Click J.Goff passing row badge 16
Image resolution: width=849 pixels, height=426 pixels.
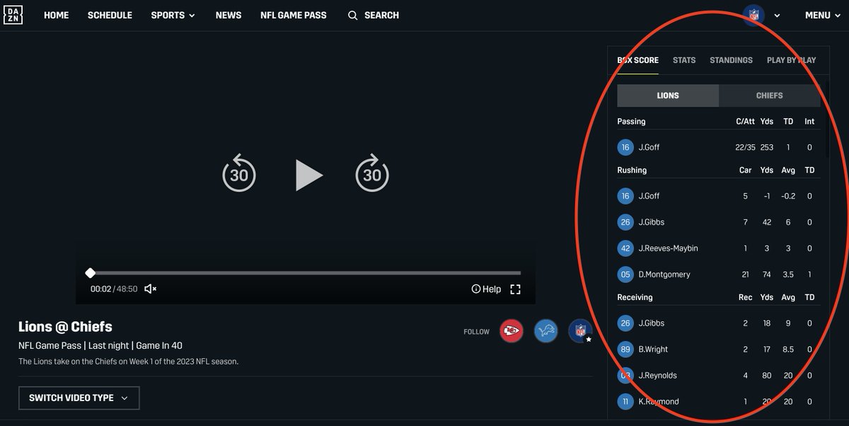[625, 147]
